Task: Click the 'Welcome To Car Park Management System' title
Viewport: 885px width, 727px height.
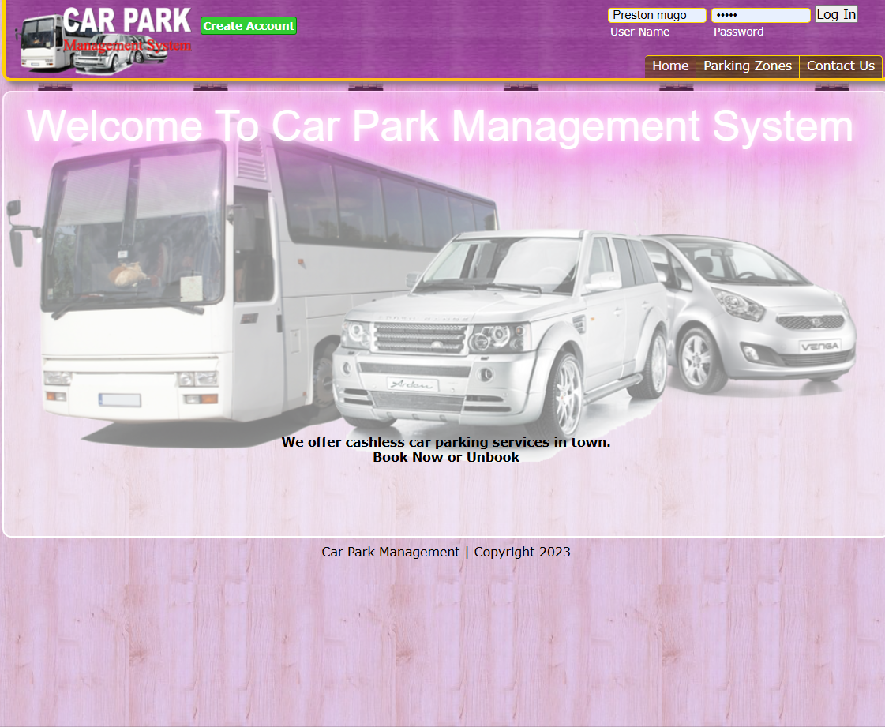Action: coord(439,125)
